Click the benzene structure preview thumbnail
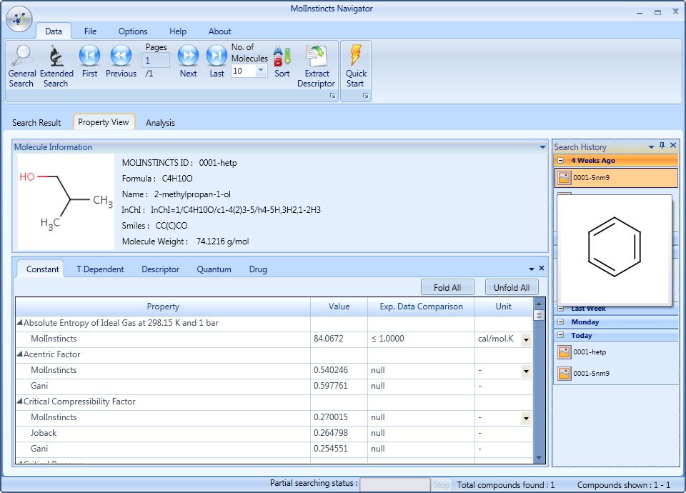686x493 pixels. (615, 249)
